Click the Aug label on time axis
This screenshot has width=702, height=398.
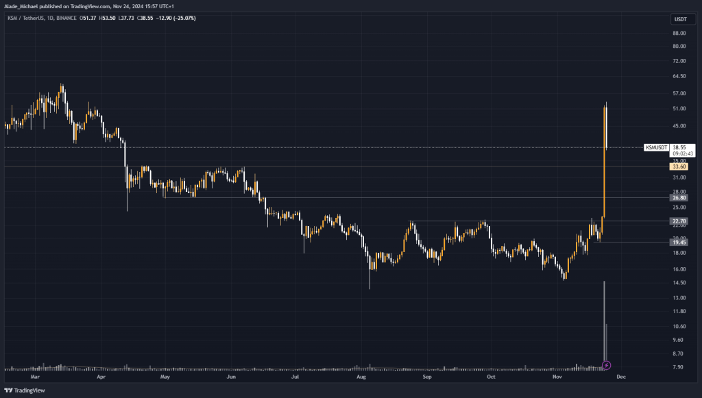pyautogui.click(x=361, y=377)
